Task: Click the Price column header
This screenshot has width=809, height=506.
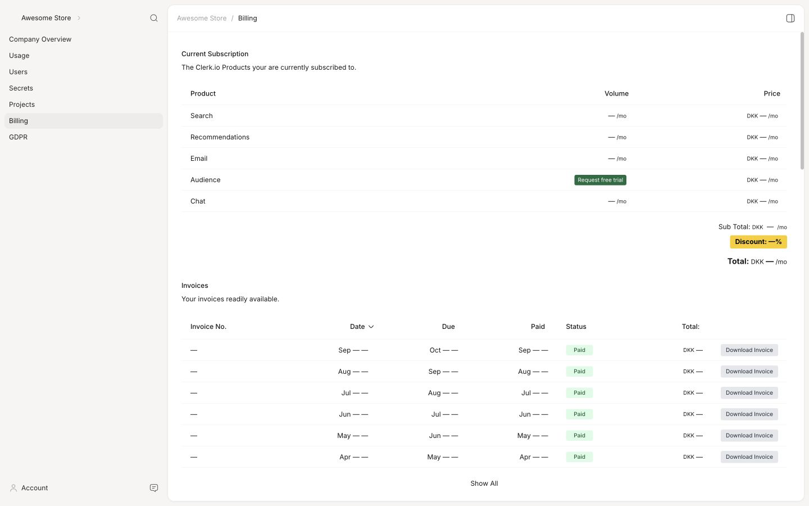Action: [772, 94]
